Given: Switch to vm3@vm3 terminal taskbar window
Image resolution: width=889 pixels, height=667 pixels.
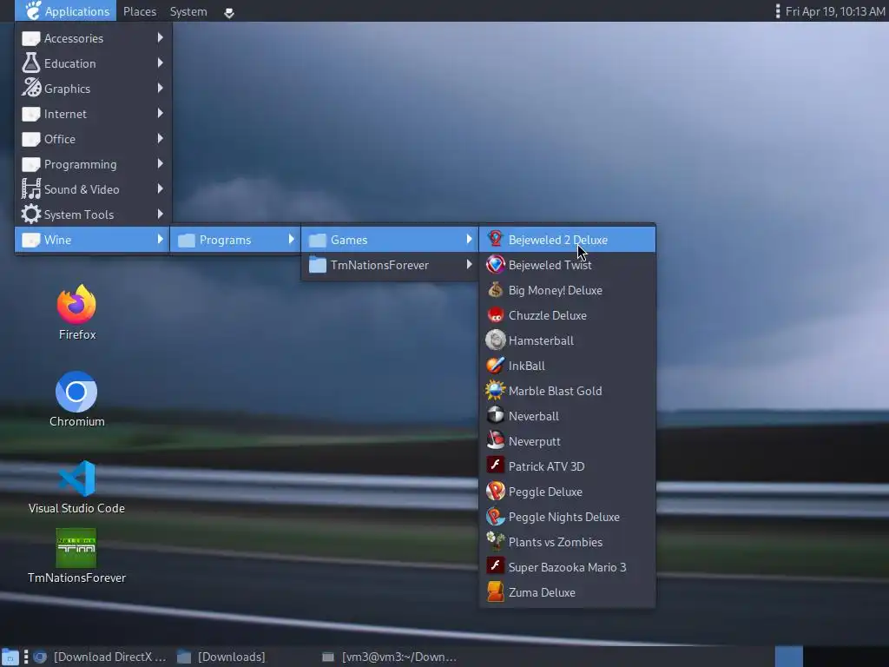Looking at the screenshot, I should [390, 657].
